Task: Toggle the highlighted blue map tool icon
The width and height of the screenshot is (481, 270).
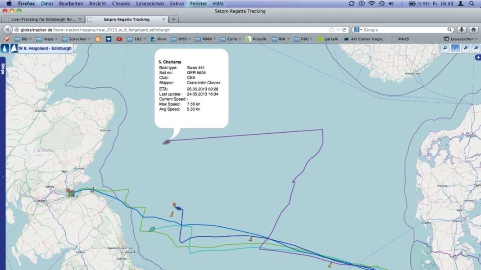Action: (455, 48)
